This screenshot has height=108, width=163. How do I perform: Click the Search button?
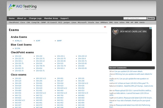click(x=151, y=18)
